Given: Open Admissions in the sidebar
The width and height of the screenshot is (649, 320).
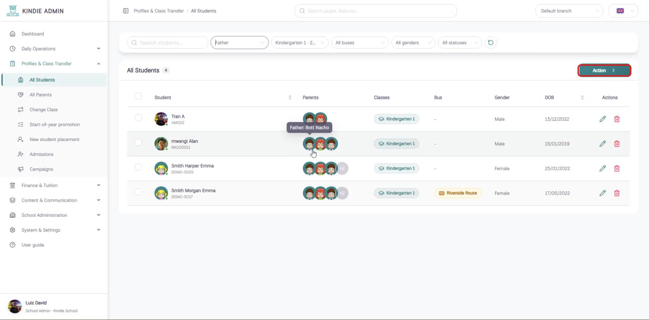Looking at the screenshot, I should (x=54, y=154).
